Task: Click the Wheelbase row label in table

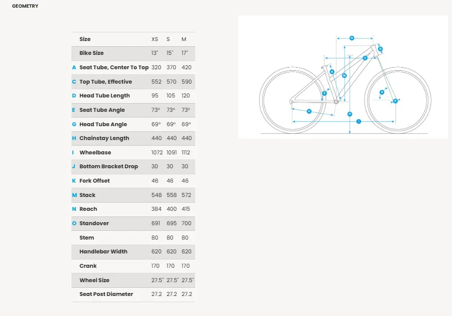Action: (x=95, y=153)
